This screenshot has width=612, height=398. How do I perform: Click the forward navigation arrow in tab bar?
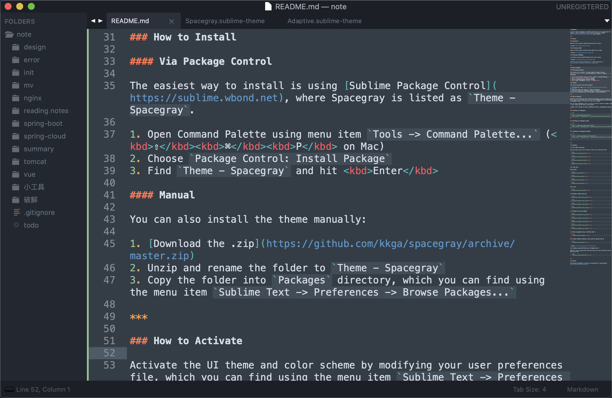tap(101, 21)
